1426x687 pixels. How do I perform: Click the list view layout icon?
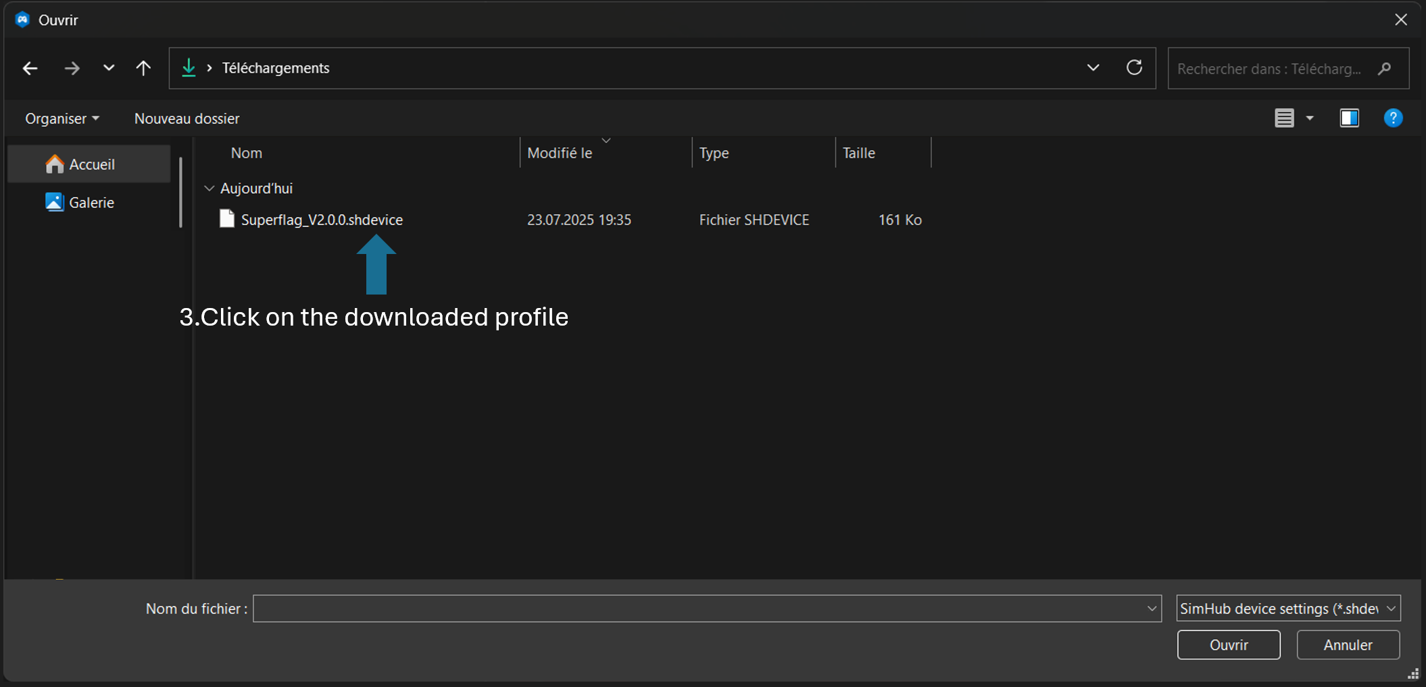1284,118
